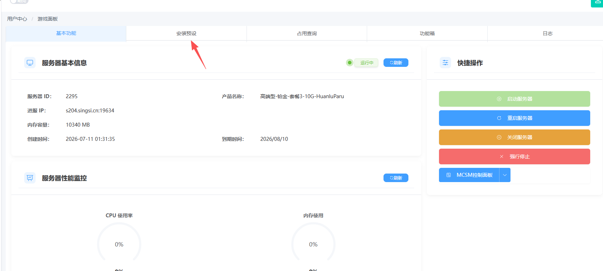Screen dimensions: 603x271
Task: Click the product name 高端型-铂金-套餐3-10G-HuanluParu
Action: [302, 96]
